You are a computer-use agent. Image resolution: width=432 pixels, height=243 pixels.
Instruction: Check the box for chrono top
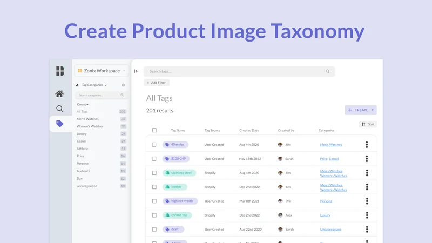coord(154,215)
